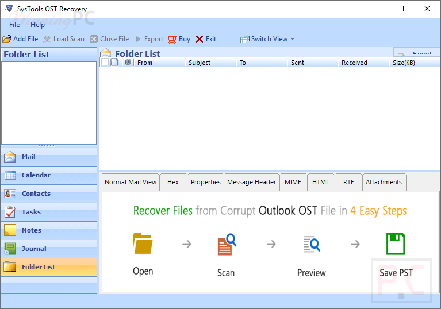Click the Exit label in toolbar
This screenshot has width=441, height=309.
click(211, 39)
